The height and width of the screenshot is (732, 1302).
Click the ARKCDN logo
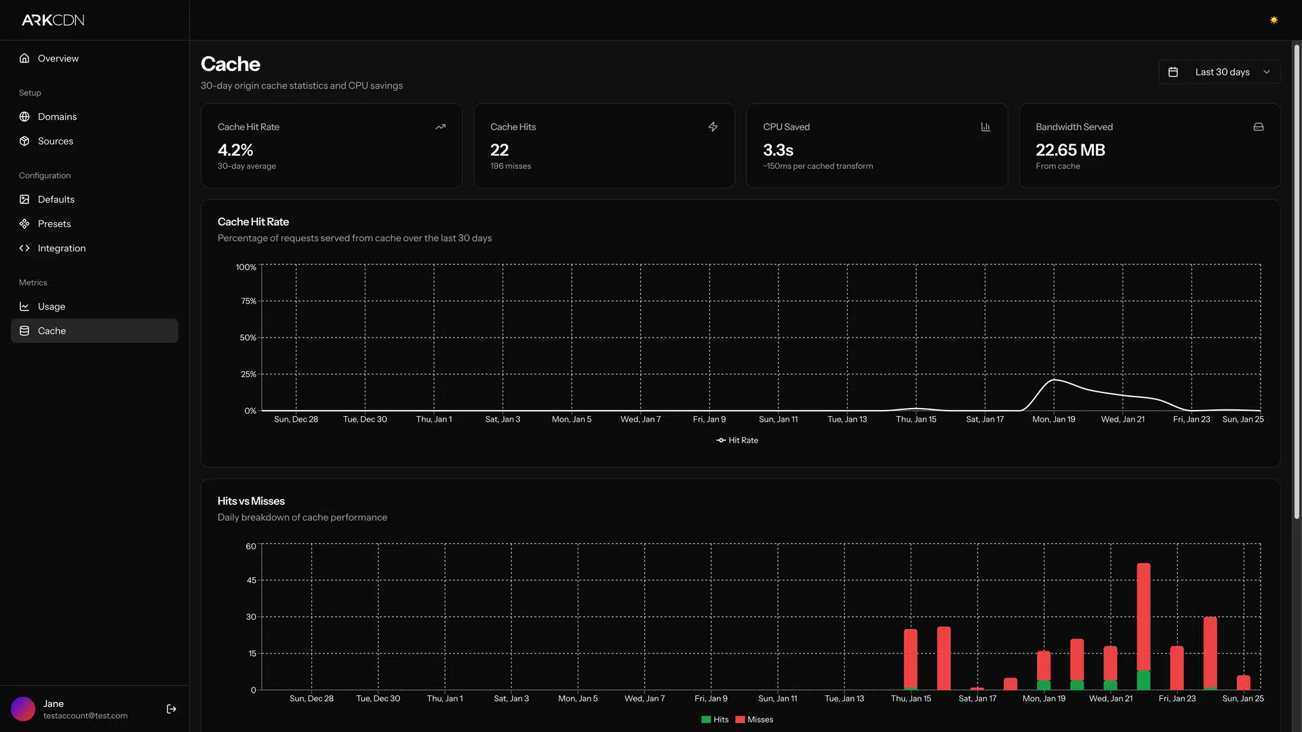coord(53,20)
